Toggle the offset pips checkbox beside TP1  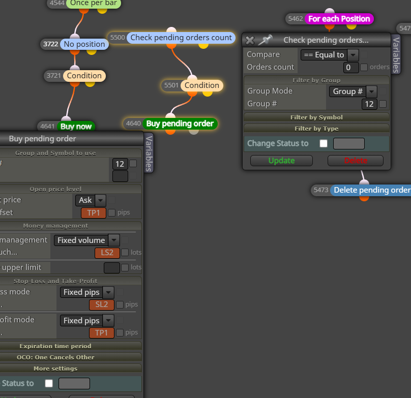coord(112,212)
